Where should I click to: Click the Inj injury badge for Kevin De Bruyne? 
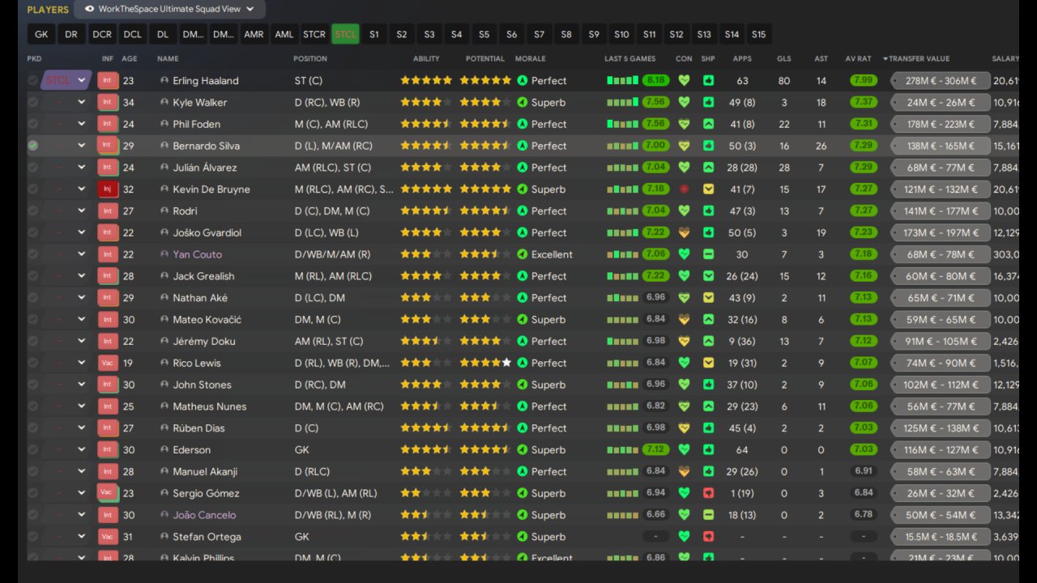point(108,189)
